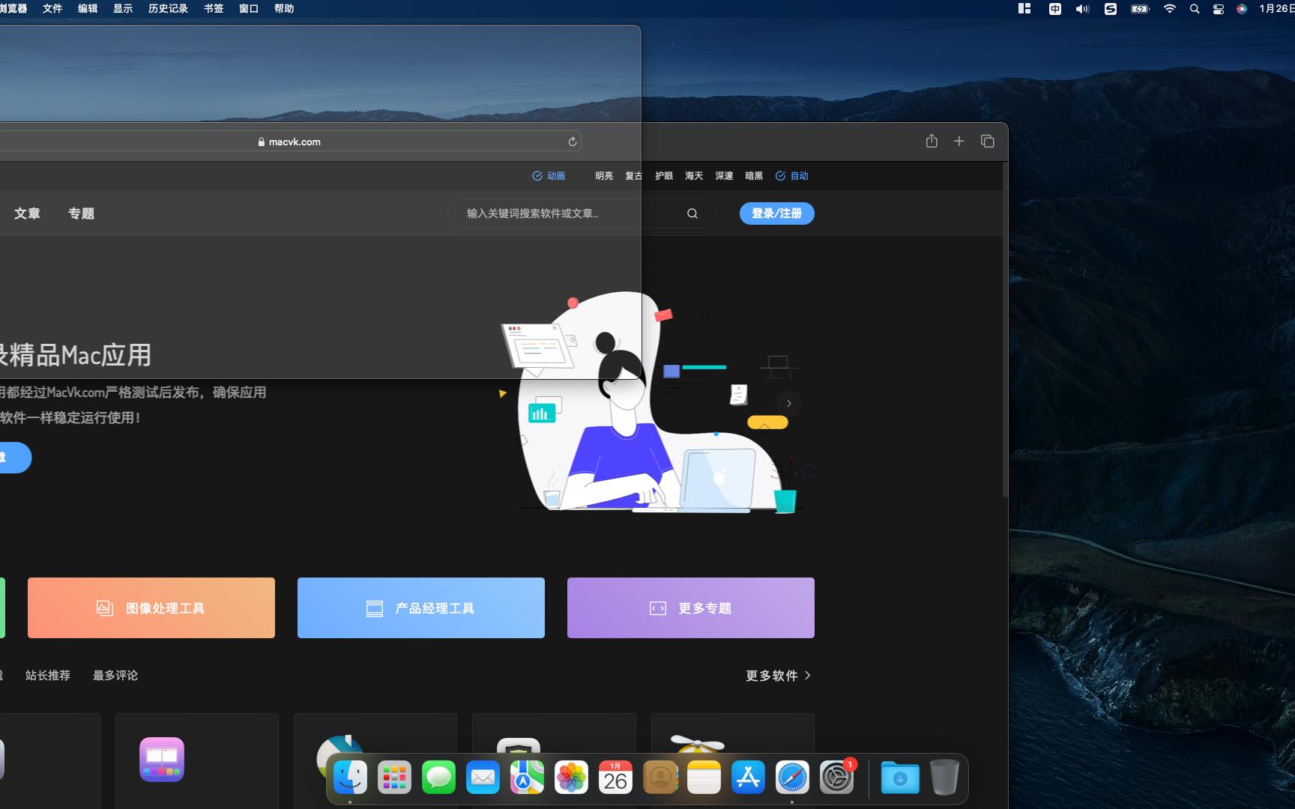
Task: Open System Preferences from the Dock
Action: (x=836, y=778)
